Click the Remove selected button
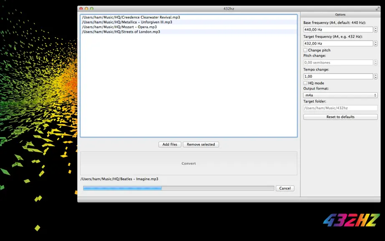 (201, 144)
